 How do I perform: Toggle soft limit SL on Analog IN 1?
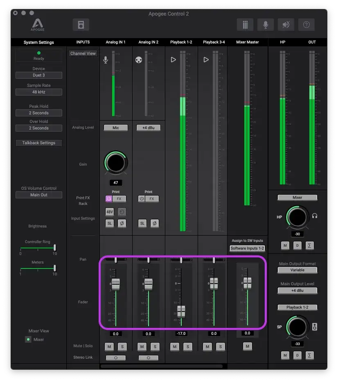109,223
